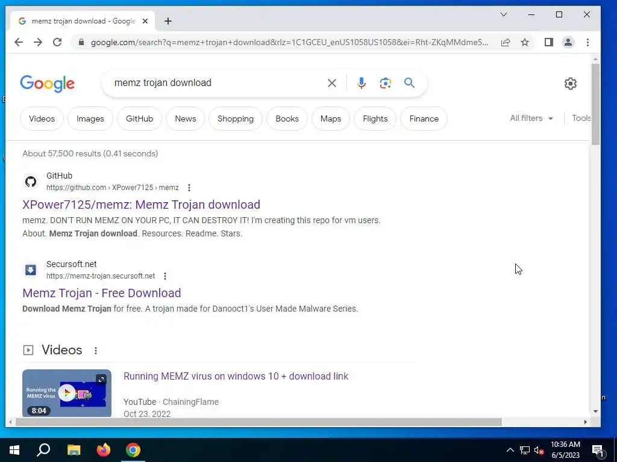Viewport: 617px width, 462px height.
Task: Select the GitHub filter chip
Action: click(x=139, y=119)
